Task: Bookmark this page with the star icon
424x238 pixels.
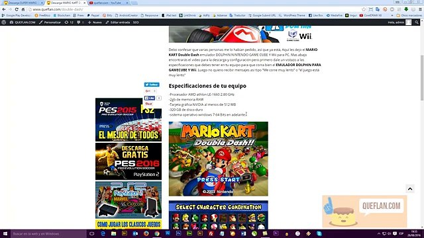Action: click(364, 9)
